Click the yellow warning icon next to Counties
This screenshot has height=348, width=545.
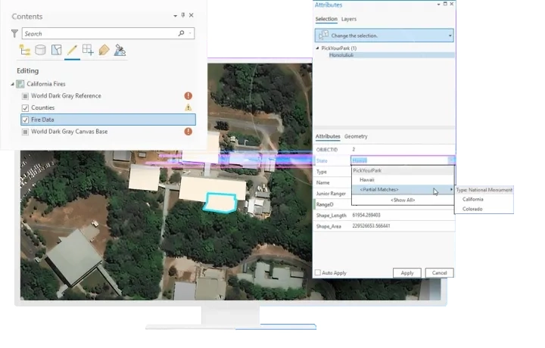point(188,108)
